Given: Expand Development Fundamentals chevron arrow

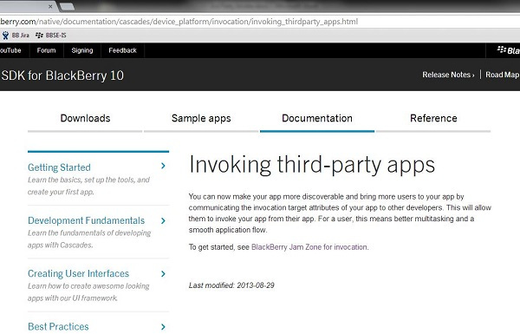Looking at the screenshot, I should (163, 220).
